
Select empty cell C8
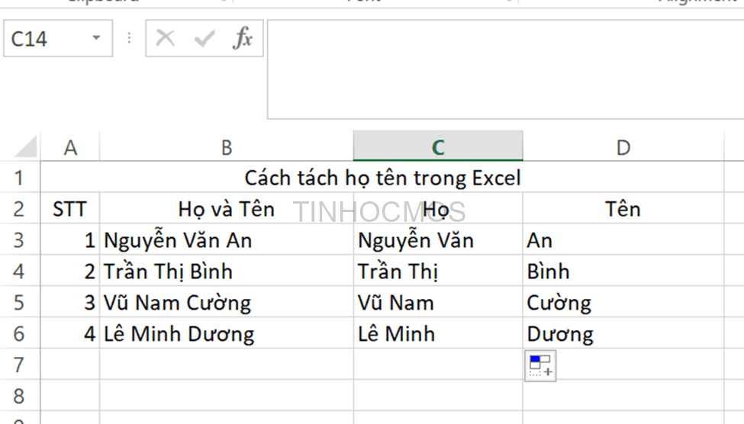click(439, 396)
